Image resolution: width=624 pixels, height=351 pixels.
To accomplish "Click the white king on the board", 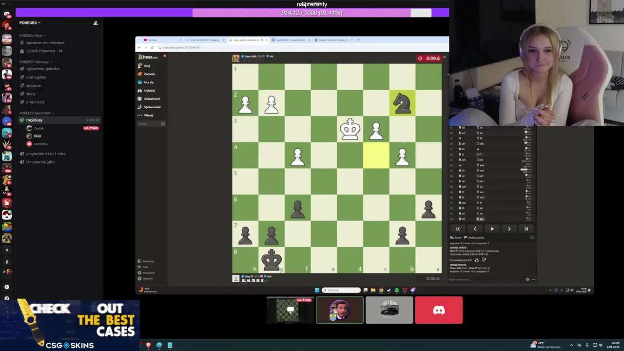I will coord(350,129).
